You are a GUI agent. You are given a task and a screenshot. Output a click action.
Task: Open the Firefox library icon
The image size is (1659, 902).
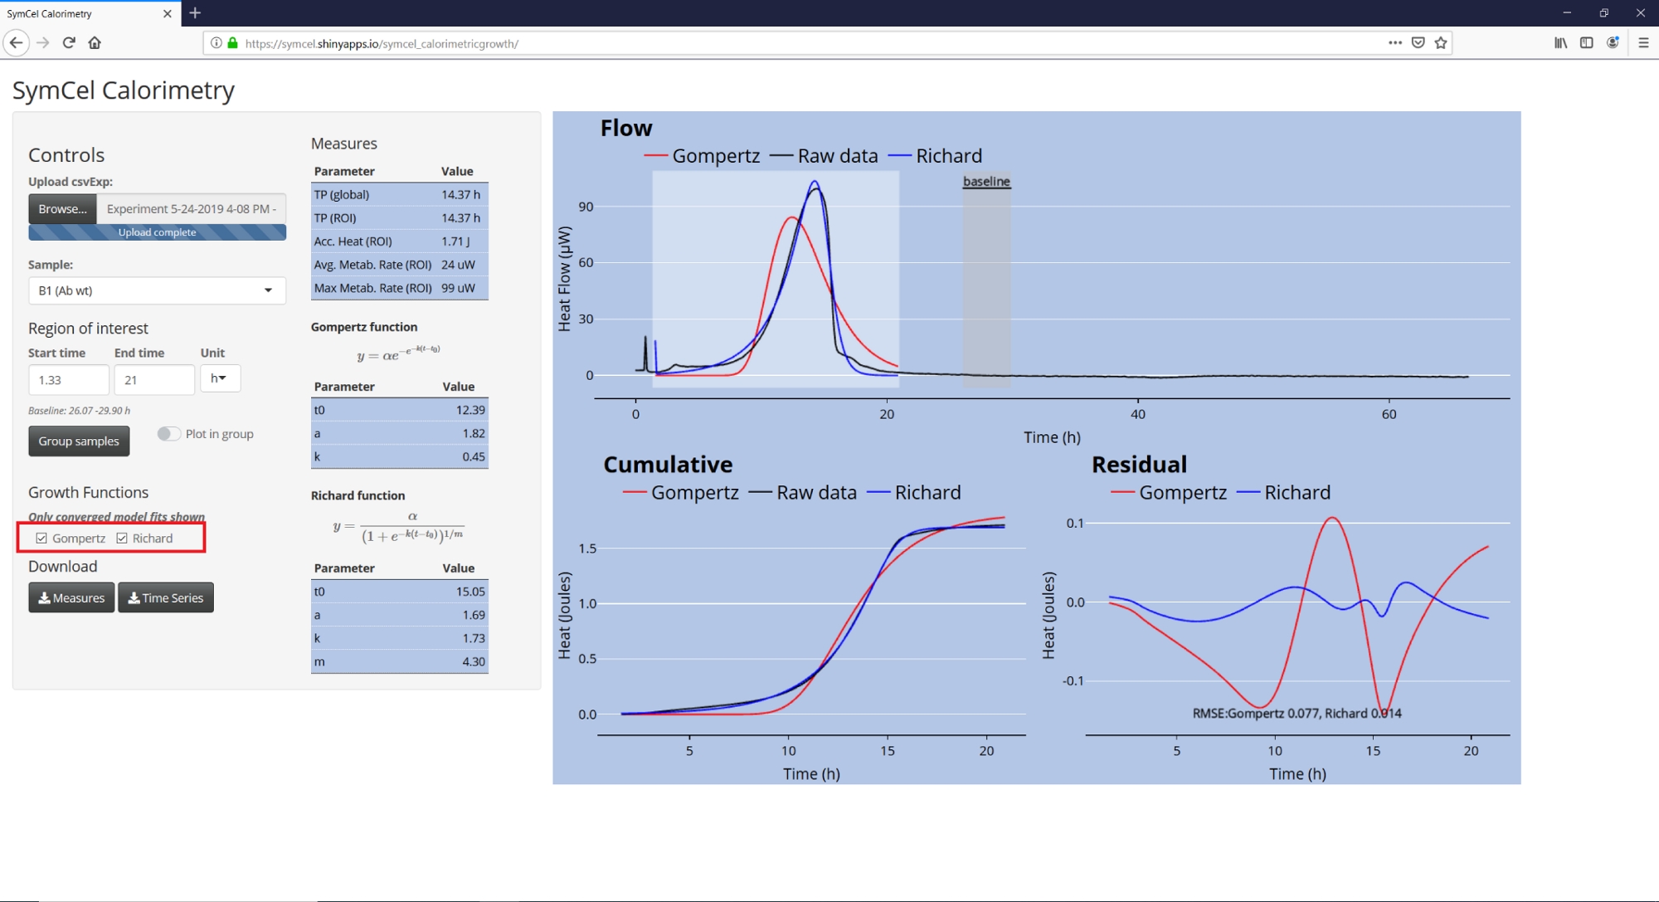point(1560,43)
